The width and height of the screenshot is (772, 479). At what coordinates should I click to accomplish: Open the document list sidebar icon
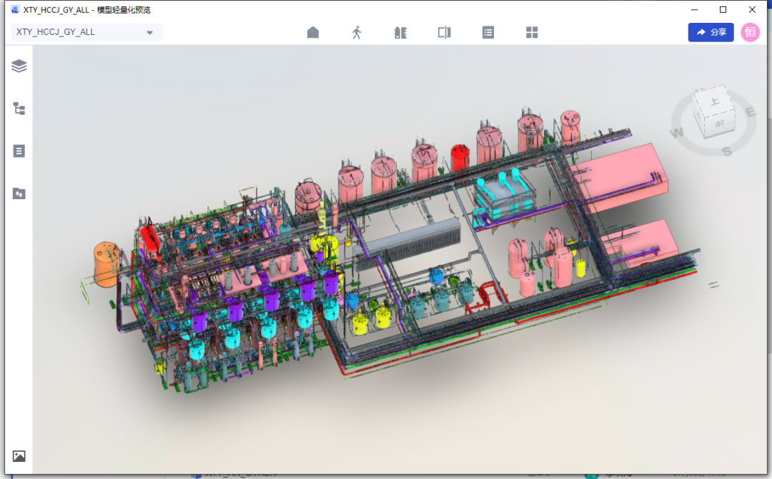[x=19, y=151]
